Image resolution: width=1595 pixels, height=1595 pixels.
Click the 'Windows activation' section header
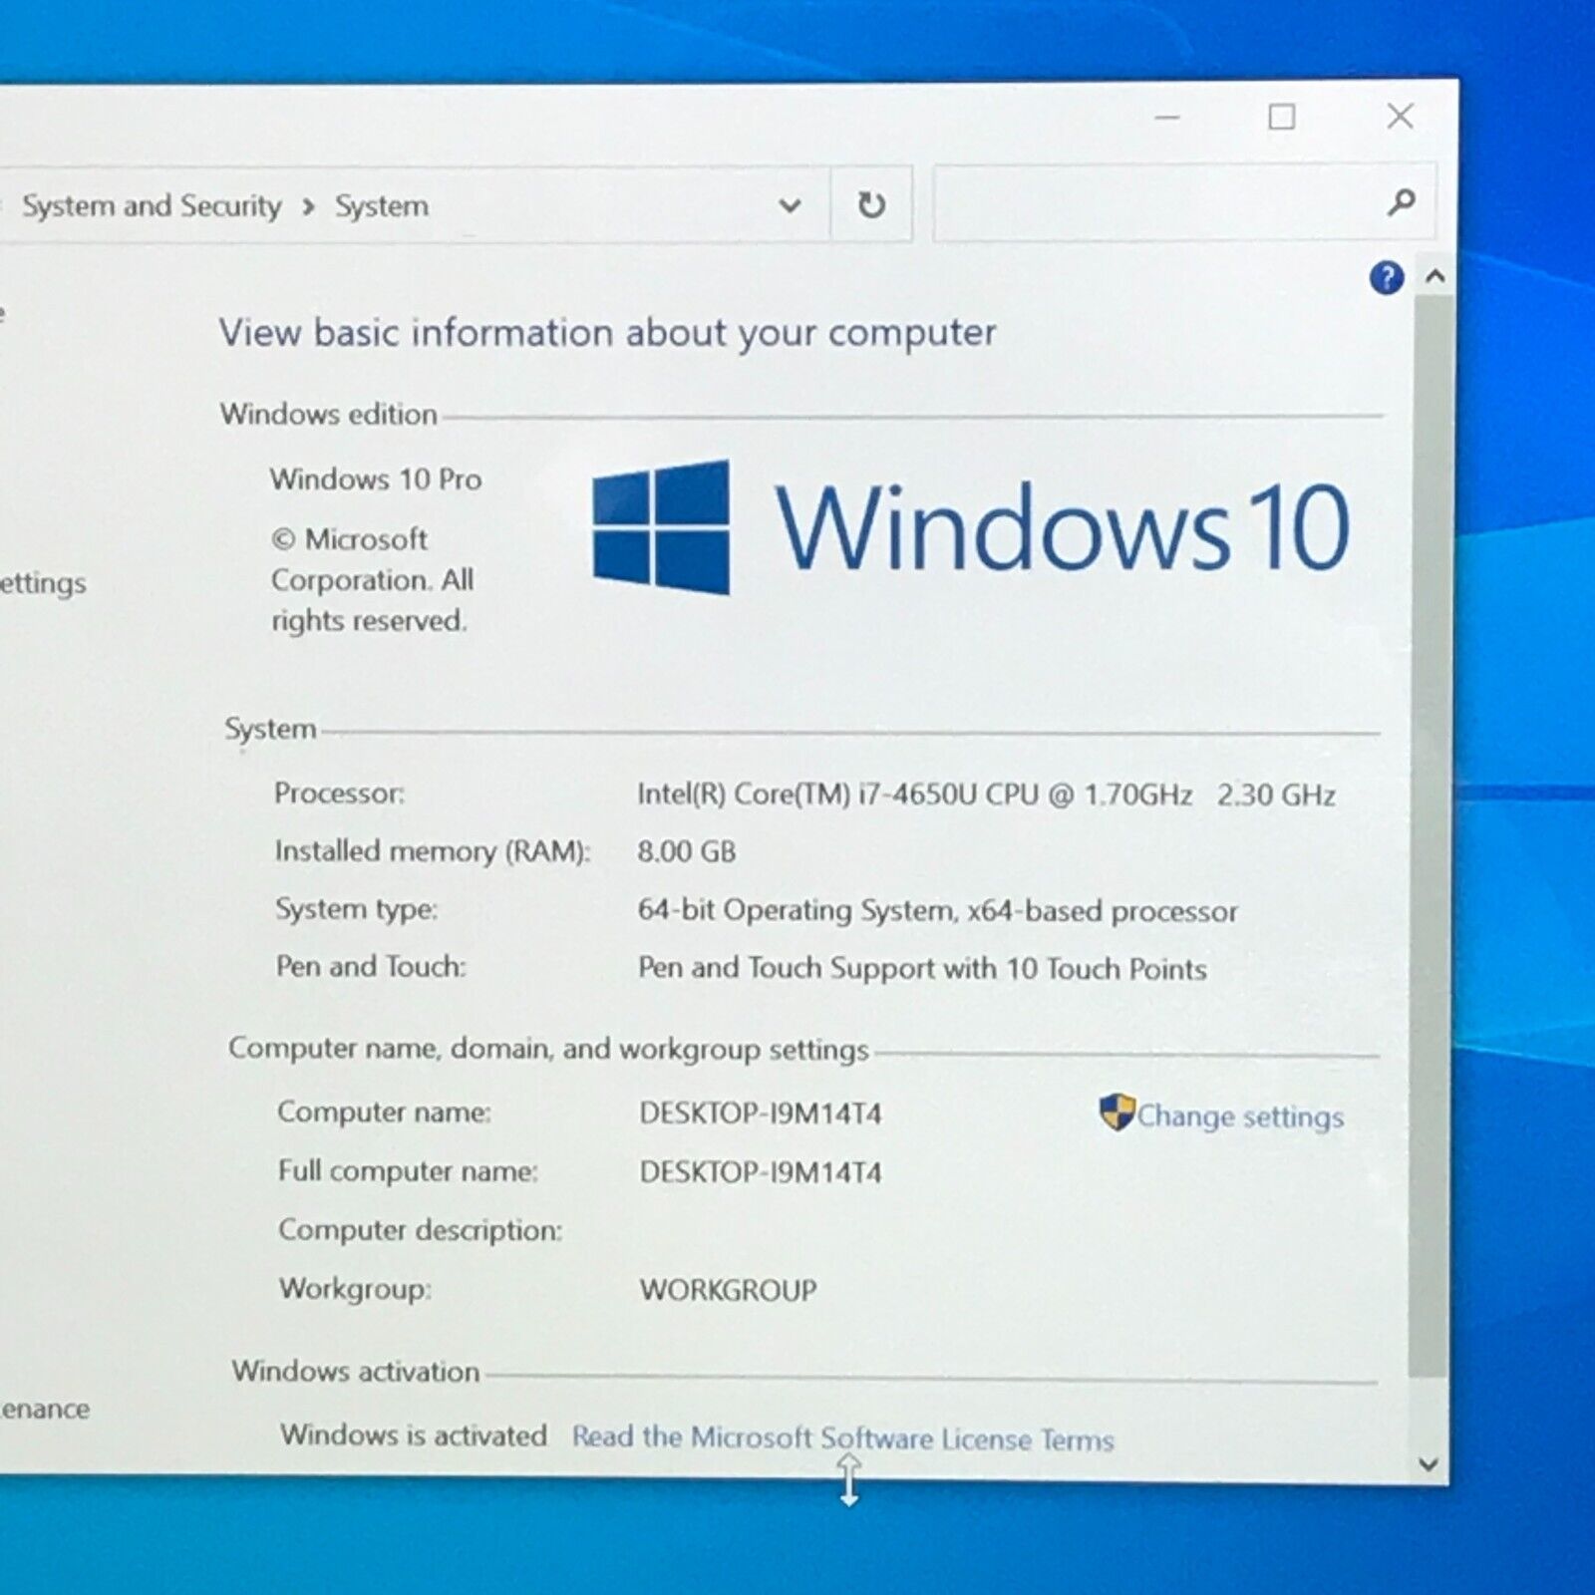coord(356,1372)
